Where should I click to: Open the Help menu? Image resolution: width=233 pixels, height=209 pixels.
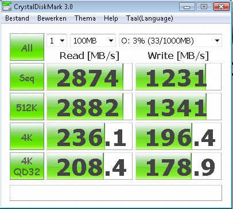[x=111, y=18]
